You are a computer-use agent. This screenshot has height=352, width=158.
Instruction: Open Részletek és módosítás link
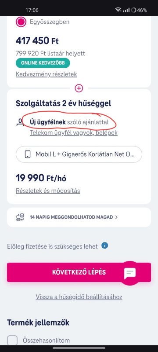48,191
